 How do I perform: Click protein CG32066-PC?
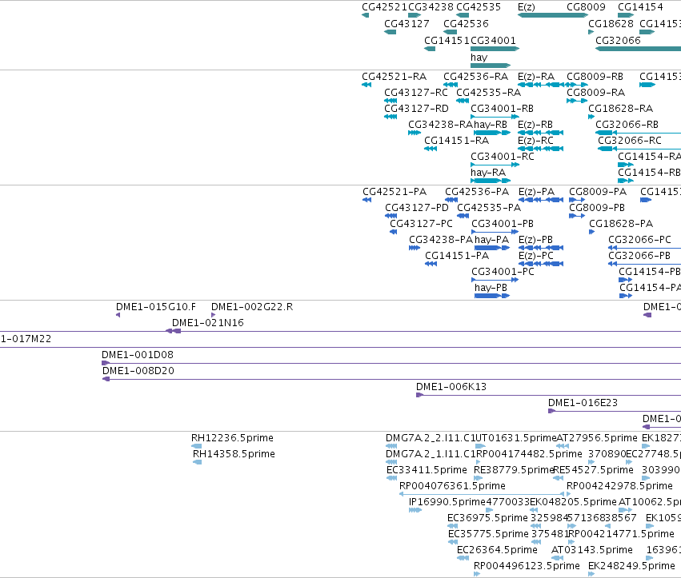pyautogui.click(x=639, y=240)
